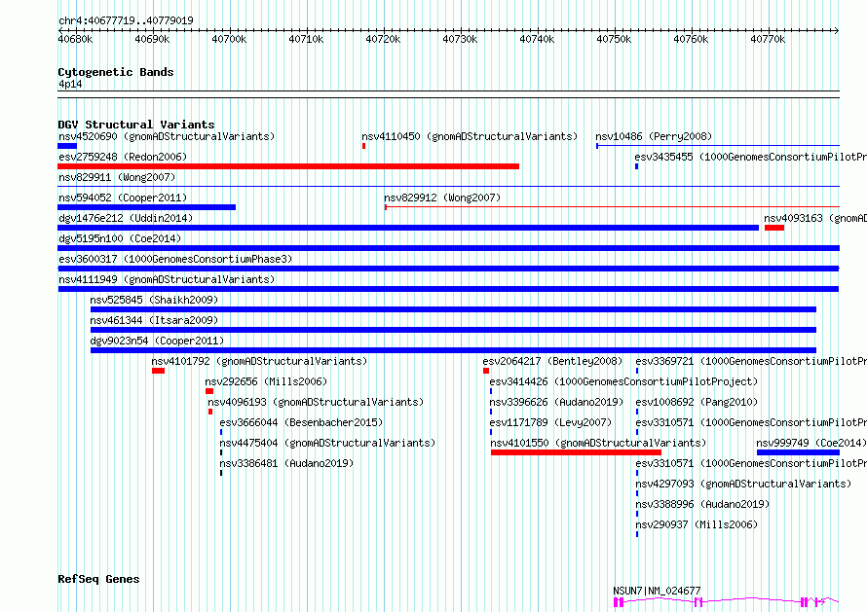Viewport: 867px width, 612px height.
Task: Click the 40700k ruler position label
Action: pyautogui.click(x=229, y=39)
